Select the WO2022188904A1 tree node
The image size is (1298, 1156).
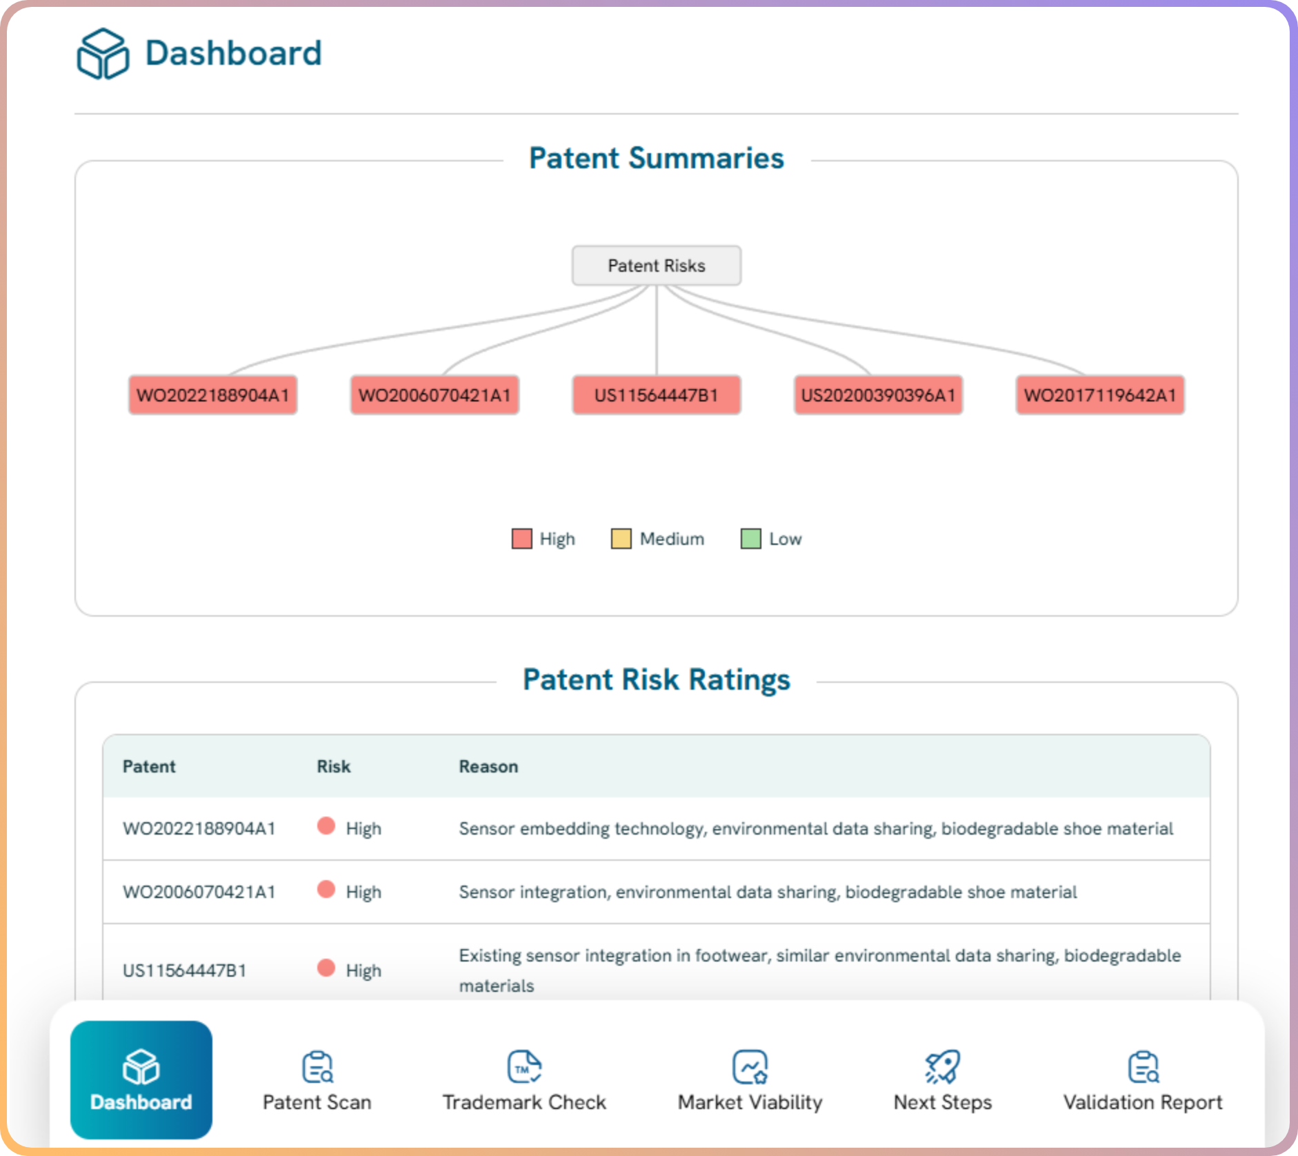[x=212, y=395]
